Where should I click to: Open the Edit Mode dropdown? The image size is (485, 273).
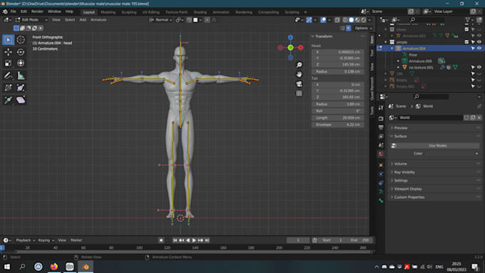pyautogui.click(x=31, y=20)
